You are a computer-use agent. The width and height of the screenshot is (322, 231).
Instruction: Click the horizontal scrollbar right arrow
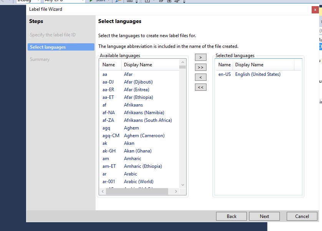[x=176, y=192]
